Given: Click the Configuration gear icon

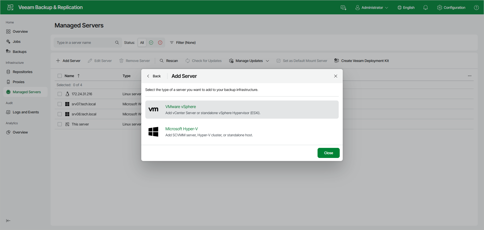Looking at the screenshot, I should coord(440,8).
